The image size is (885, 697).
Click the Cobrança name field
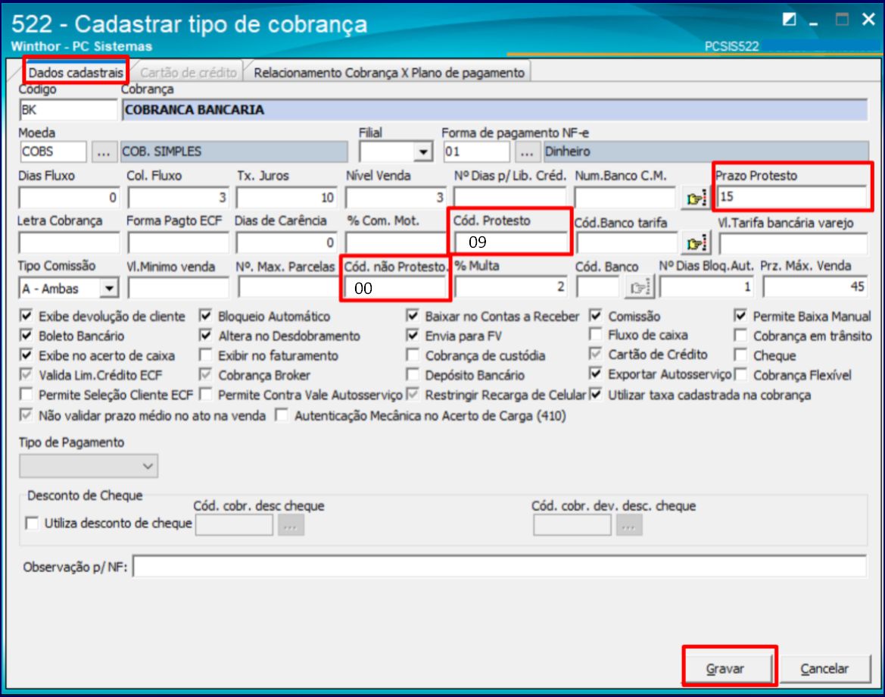click(x=494, y=110)
